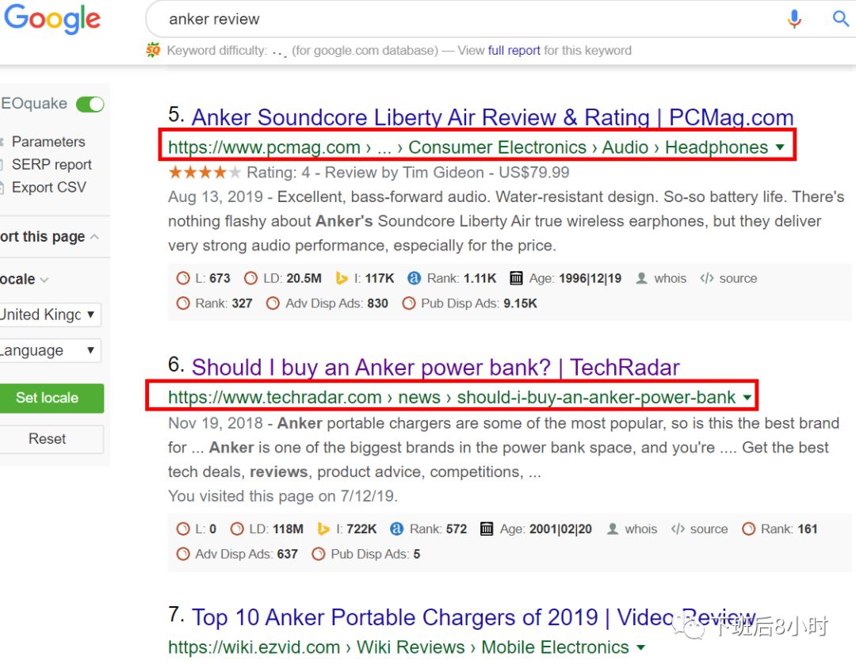Click 'Rating: 4 - Review by Tim Gideon' text
This screenshot has width=856, height=664.
pyautogui.click(x=365, y=173)
